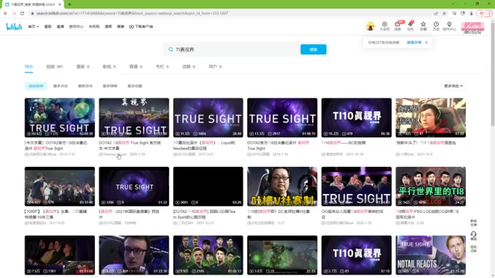Open 赛事 in the top navigation

coord(121,27)
